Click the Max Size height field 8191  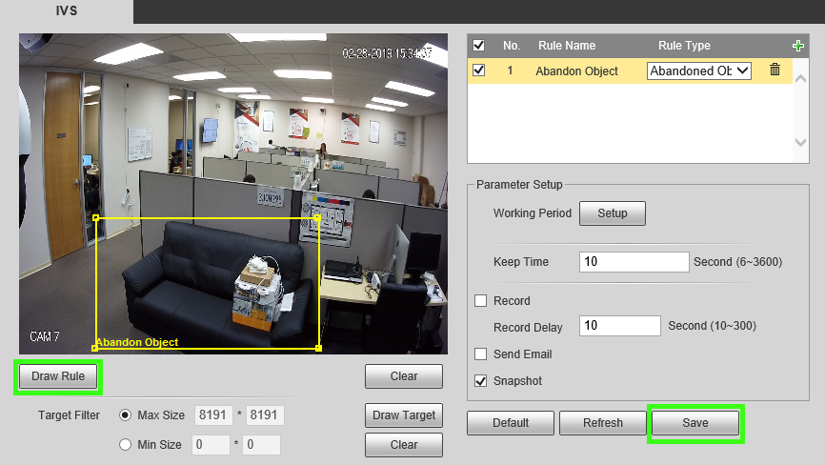coord(265,415)
